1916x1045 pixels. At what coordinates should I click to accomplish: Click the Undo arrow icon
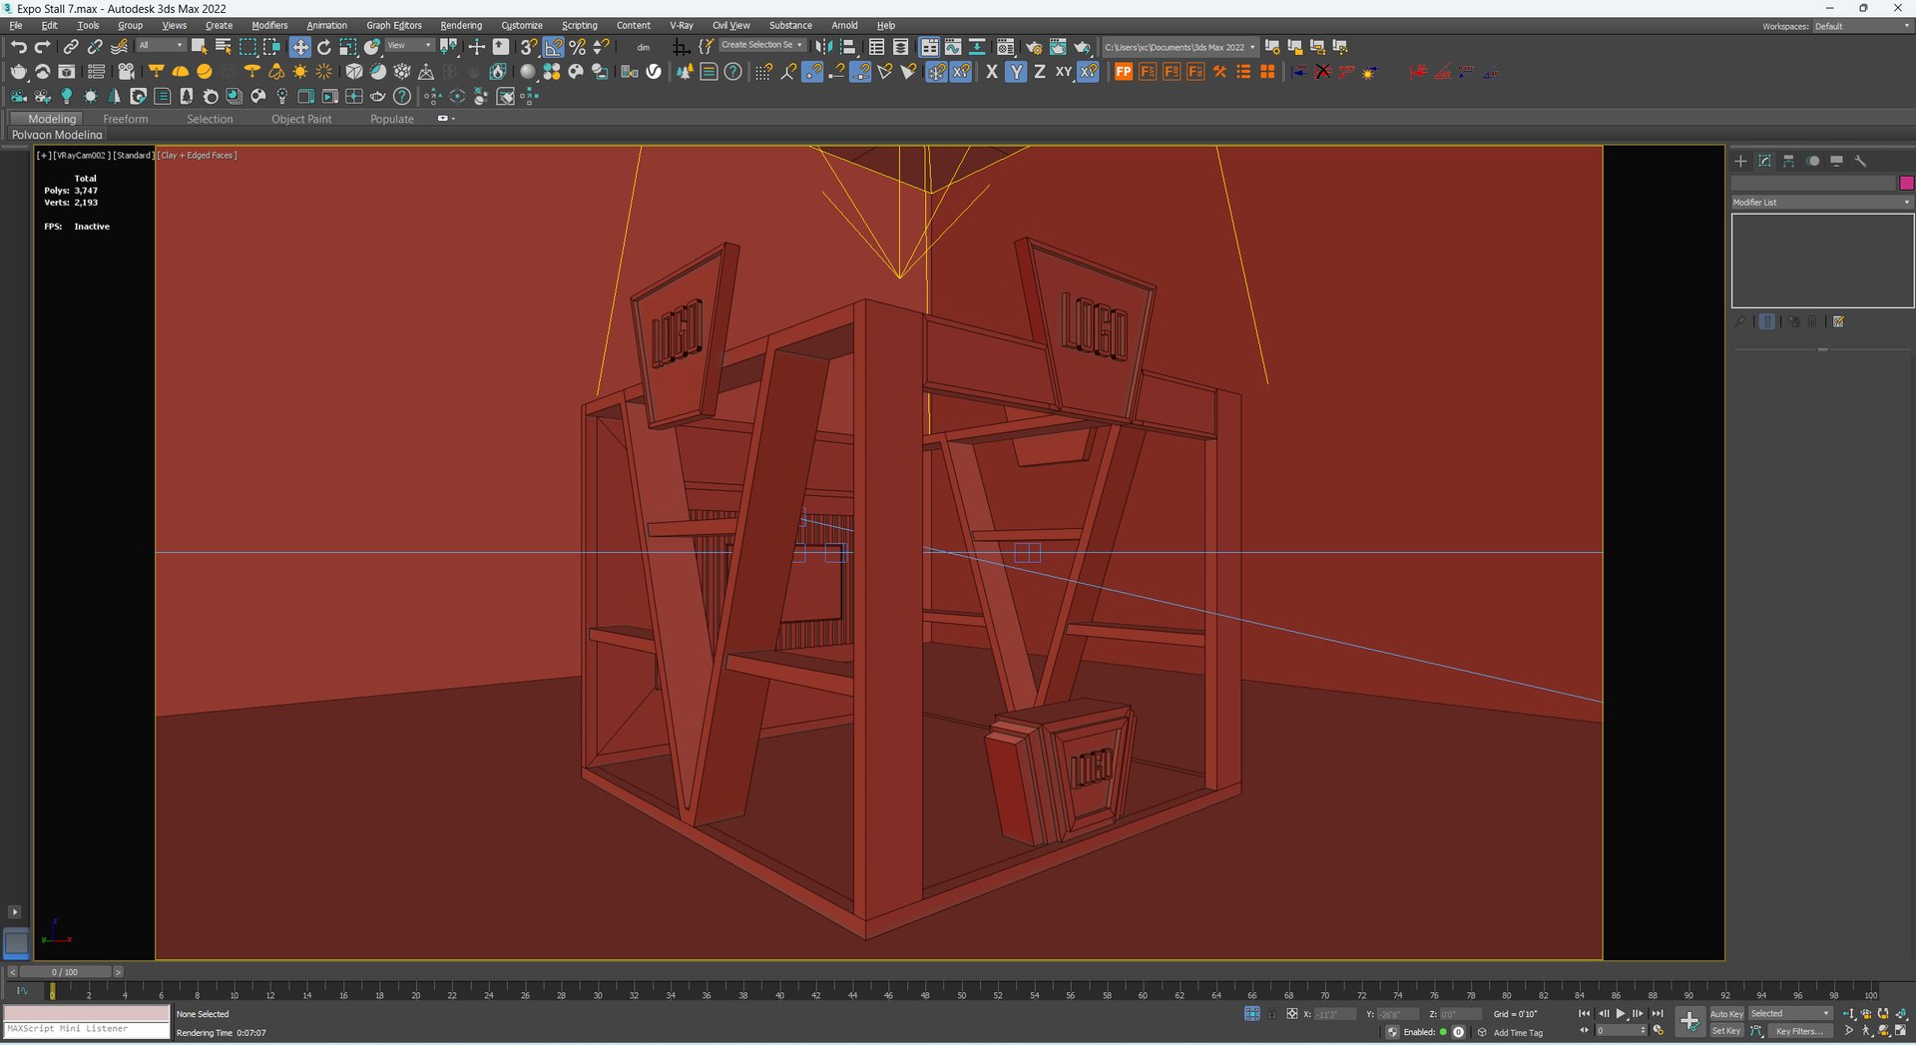[18, 47]
